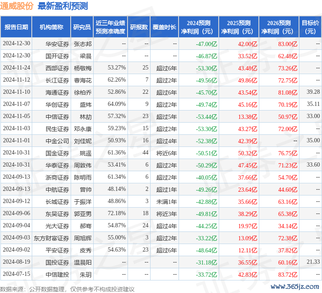The image size is (322, 293).
Task: Select the 研究员 column header
Action: pyautogui.click(x=82, y=27)
